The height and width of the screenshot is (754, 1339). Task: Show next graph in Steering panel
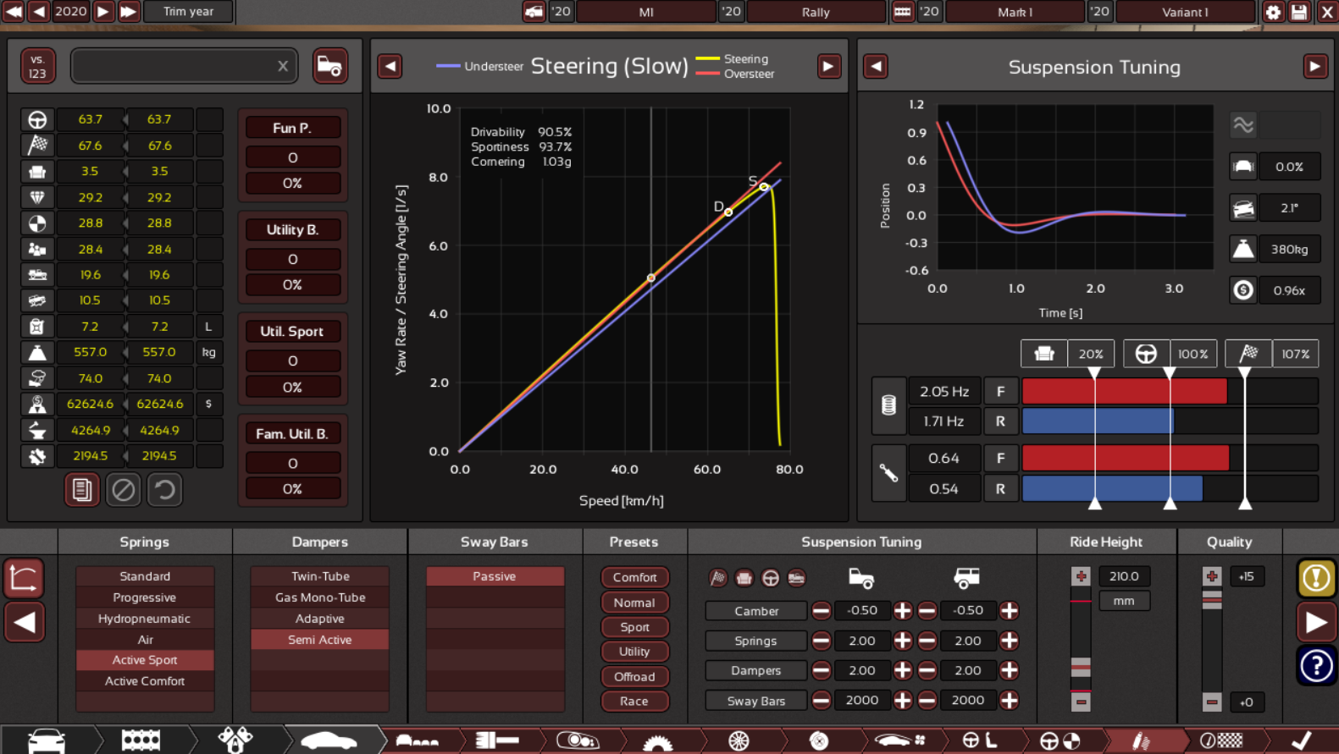click(828, 66)
